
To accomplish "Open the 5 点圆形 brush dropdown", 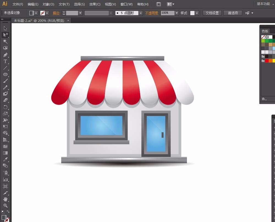I will point(141,13).
